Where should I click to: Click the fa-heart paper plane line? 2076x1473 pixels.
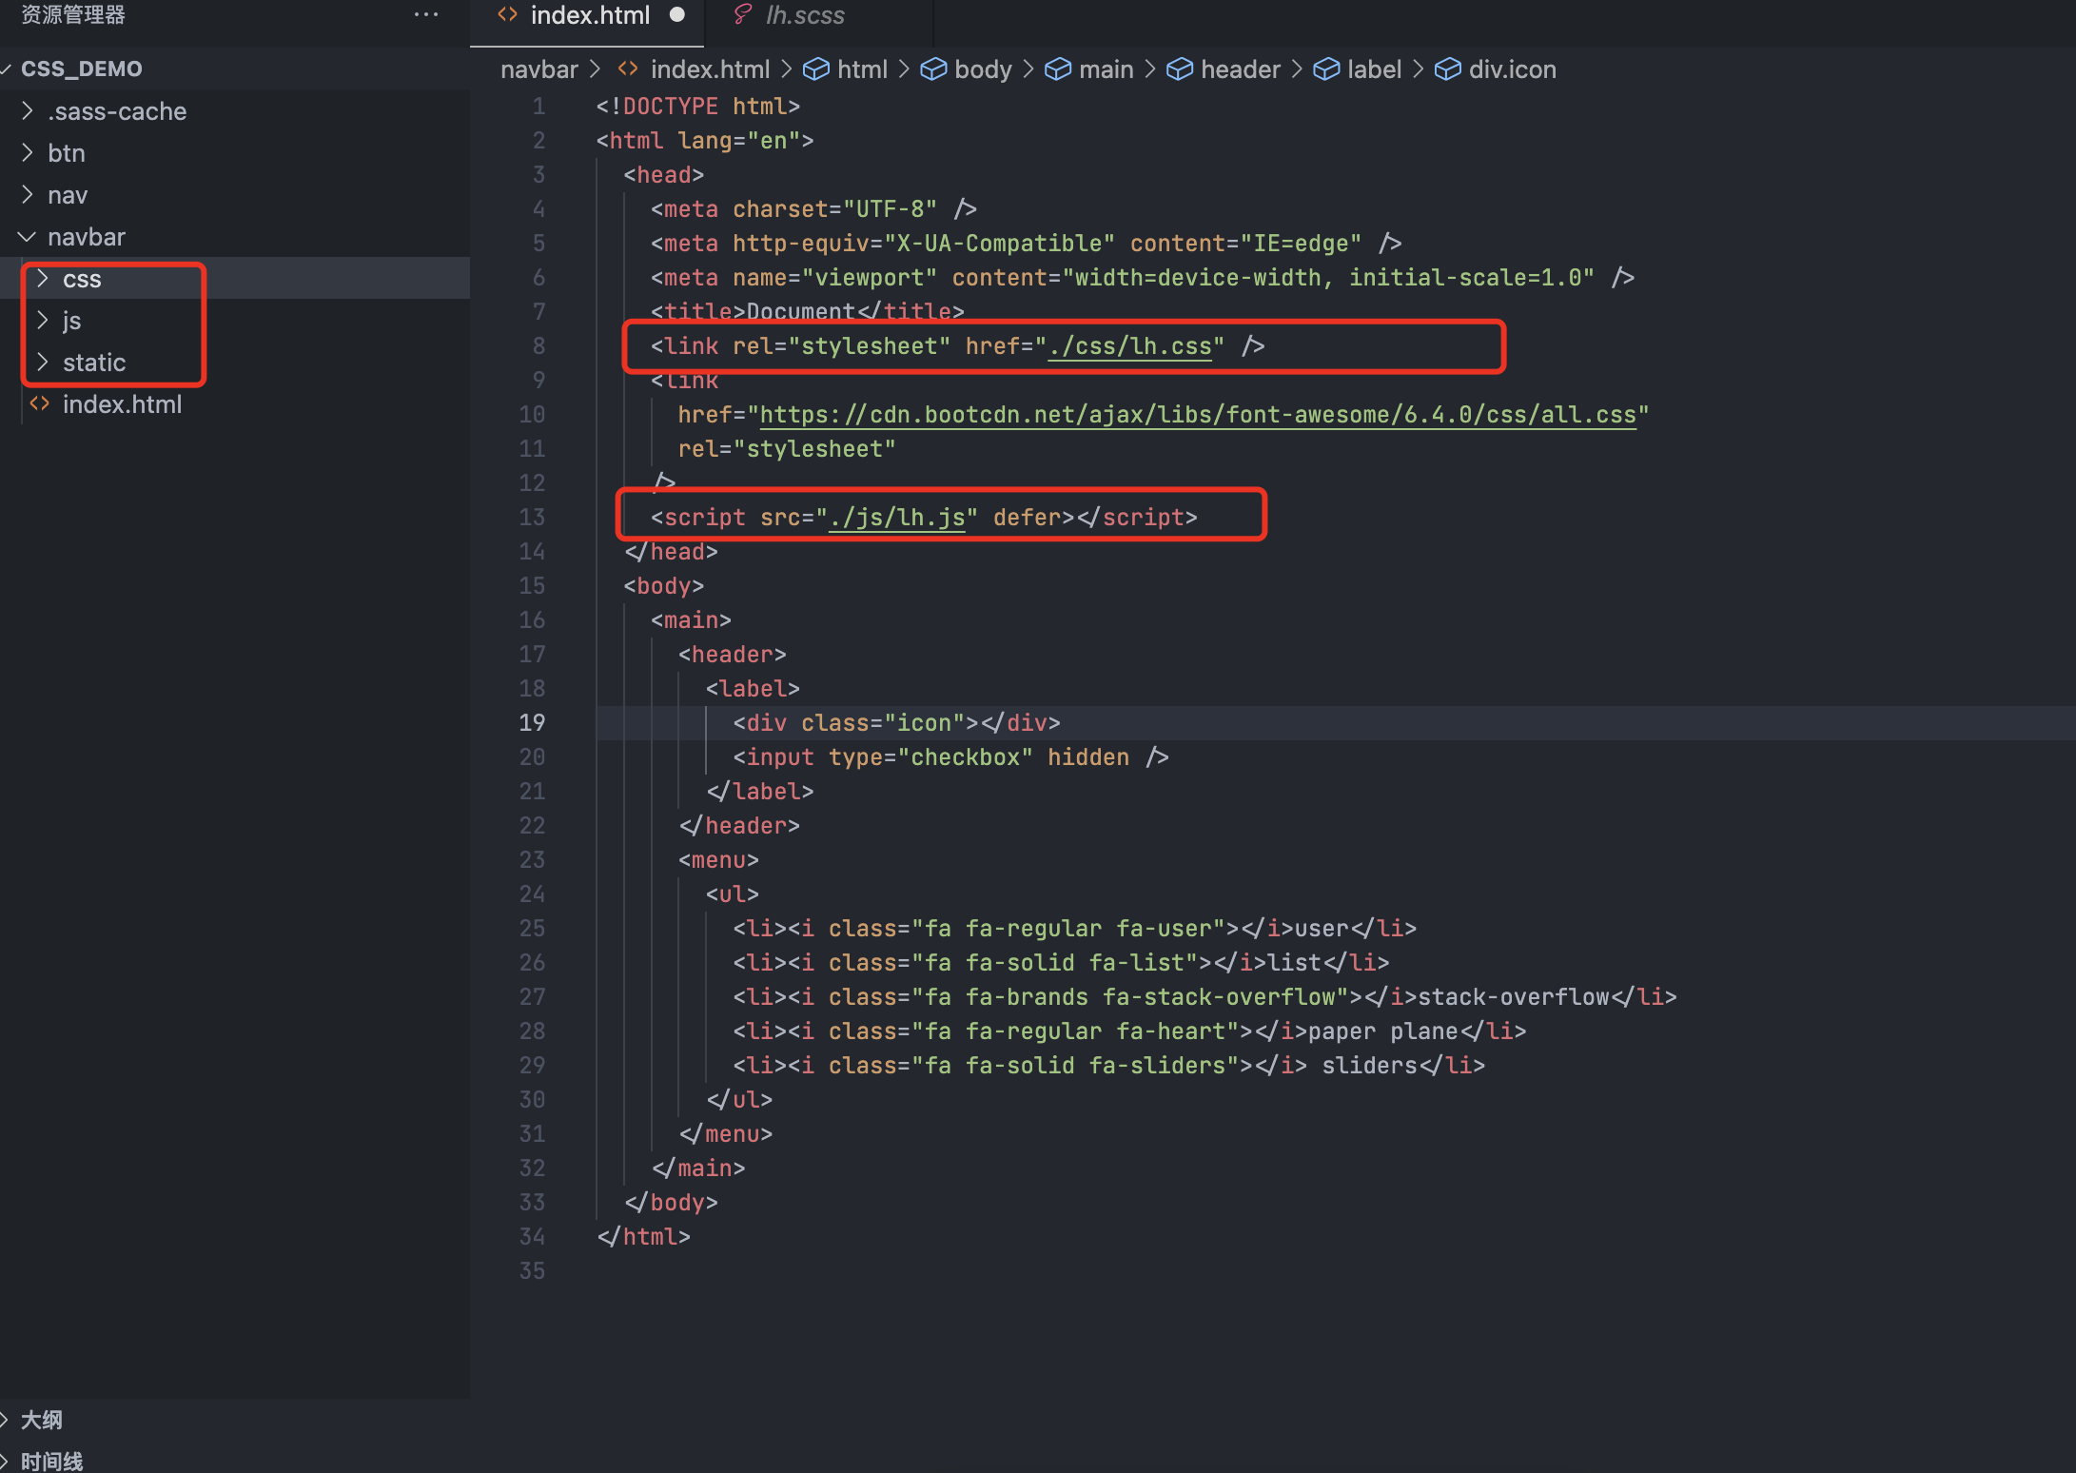point(1129,1031)
